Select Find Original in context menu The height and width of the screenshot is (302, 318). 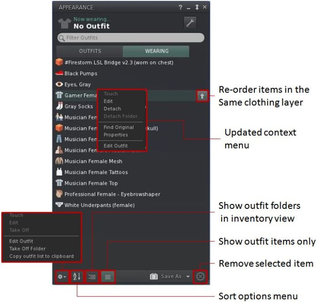119,127
